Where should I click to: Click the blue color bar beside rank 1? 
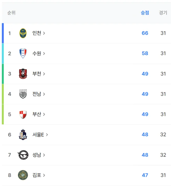pyautogui.click(x=3, y=33)
